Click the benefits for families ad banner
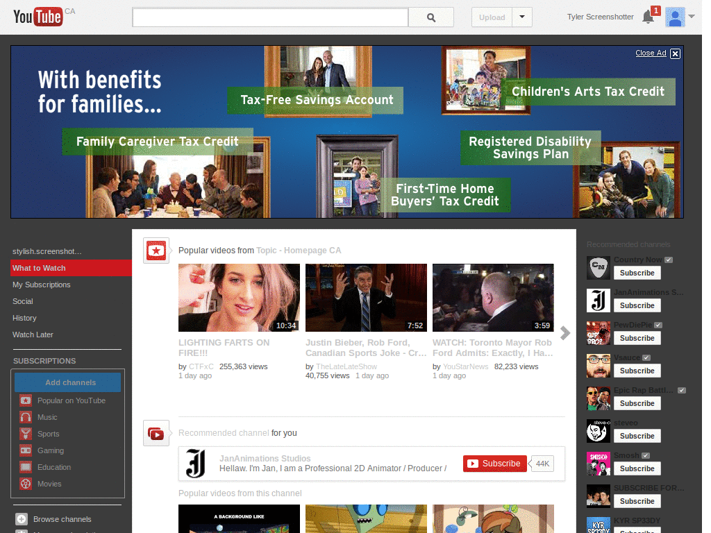Screen dimensions: 711x533 (347, 132)
